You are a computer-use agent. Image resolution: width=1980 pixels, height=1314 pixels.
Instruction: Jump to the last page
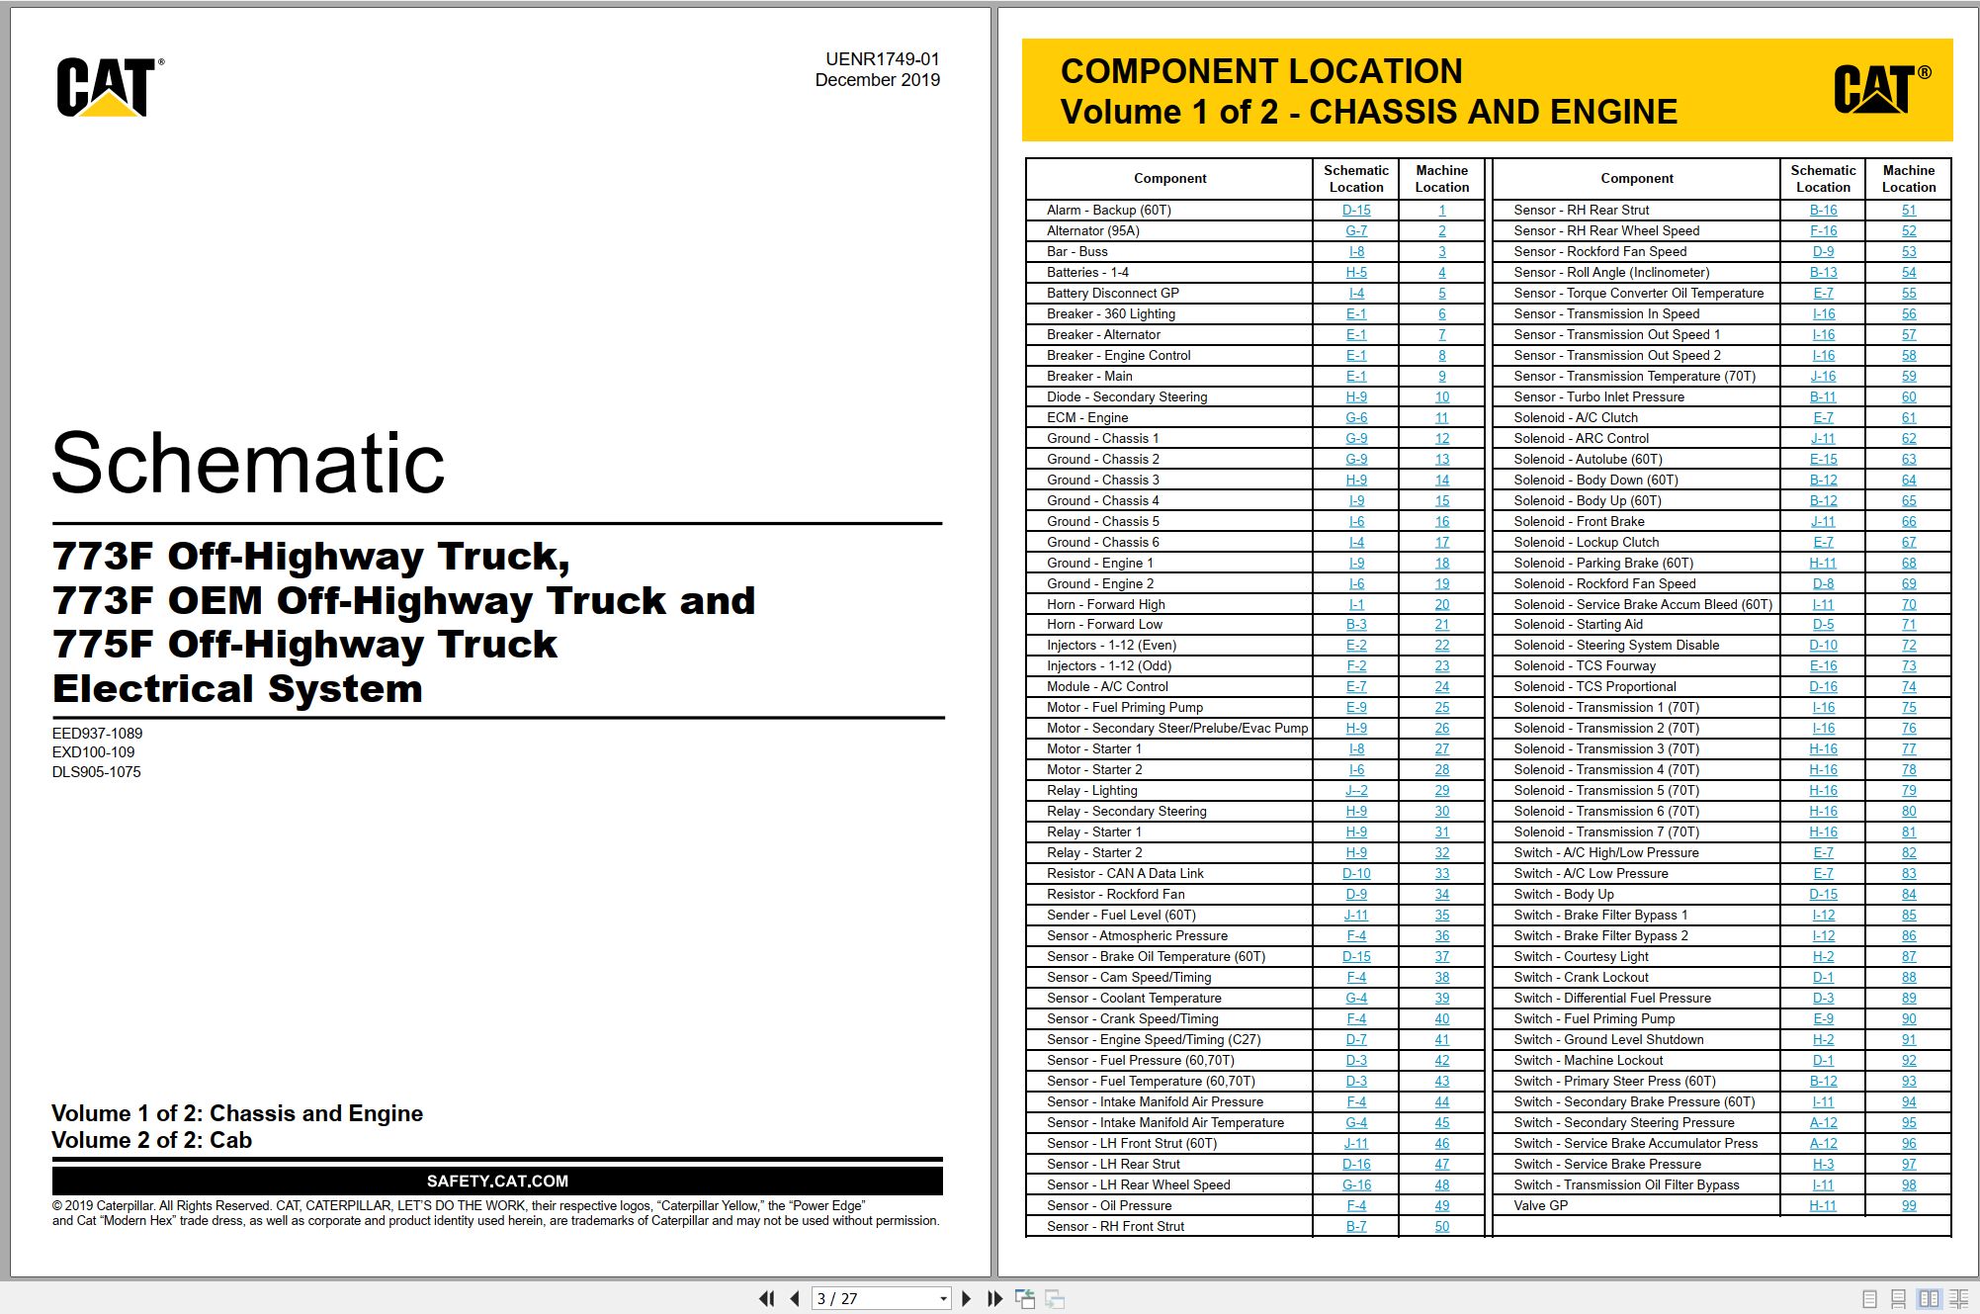click(x=994, y=1299)
